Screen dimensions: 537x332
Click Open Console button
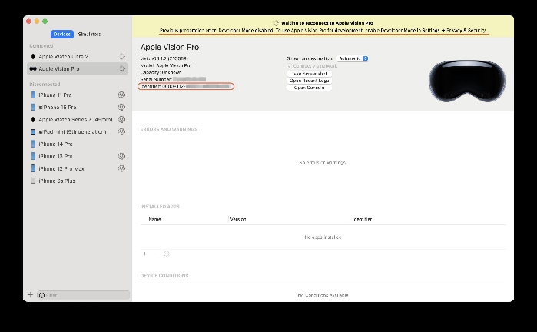point(310,88)
